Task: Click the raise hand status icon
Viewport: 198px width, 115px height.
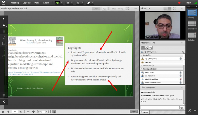Action: pyautogui.click(x=89, y=3)
